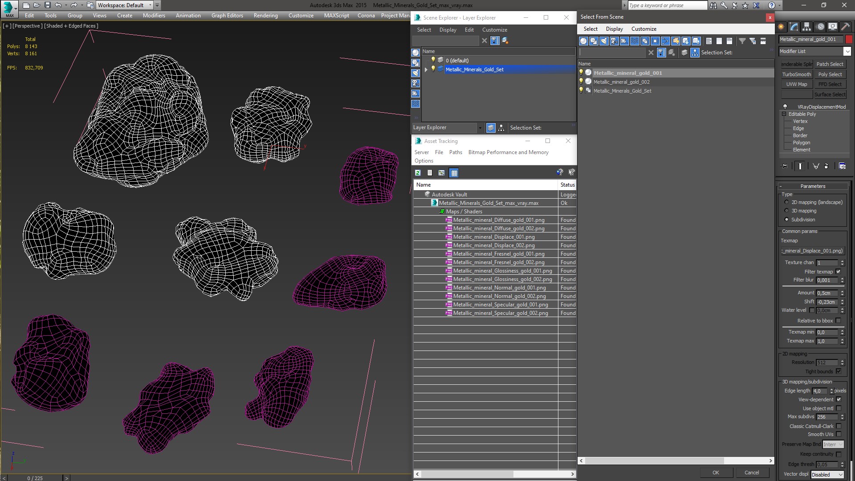Click Sort by Hierarchy icon in Select From Scene
Screen dimensions: 855x481
(x=695, y=53)
